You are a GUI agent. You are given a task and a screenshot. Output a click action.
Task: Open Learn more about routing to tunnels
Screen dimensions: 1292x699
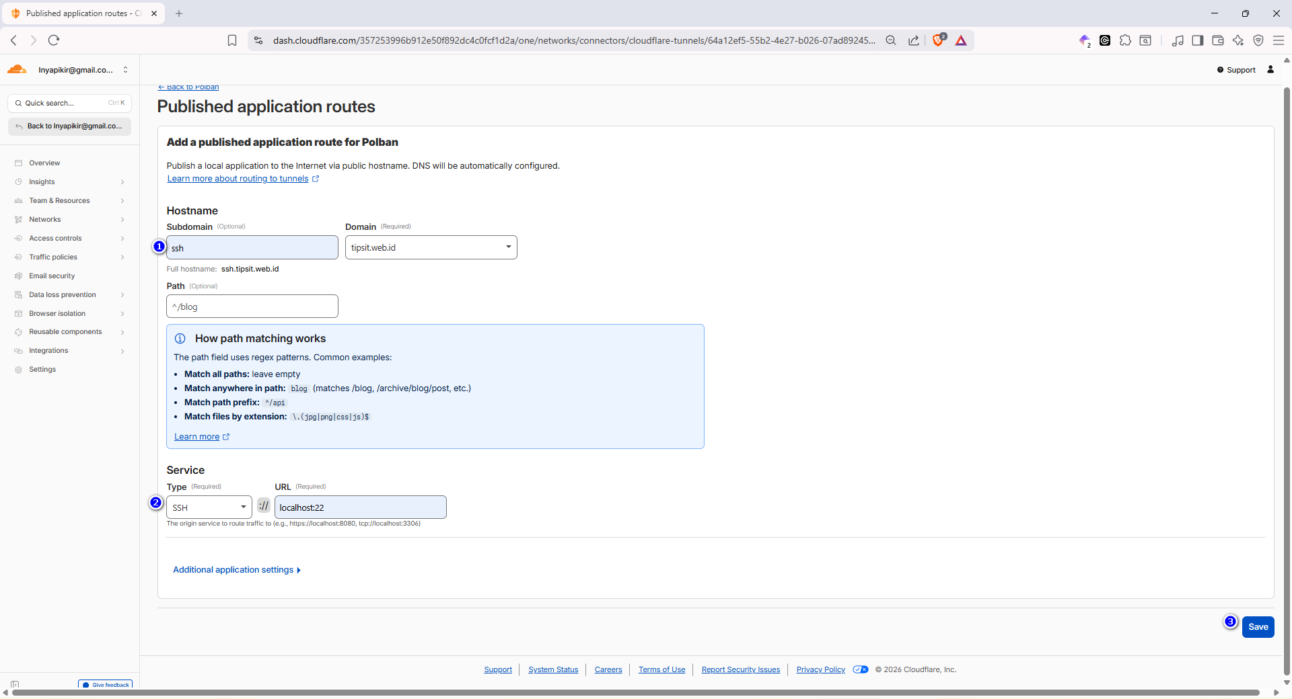point(243,179)
